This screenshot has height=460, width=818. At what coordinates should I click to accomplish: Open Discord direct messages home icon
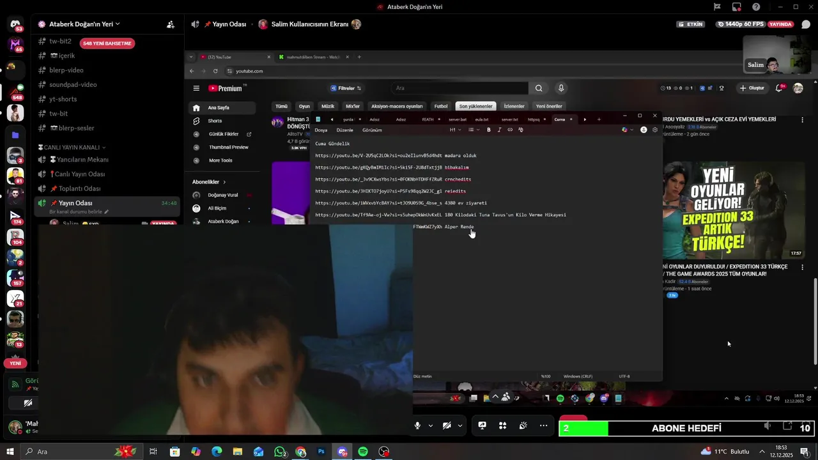click(x=15, y=24)
